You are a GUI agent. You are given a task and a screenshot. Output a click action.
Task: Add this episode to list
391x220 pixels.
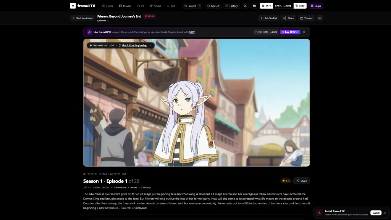269,18
